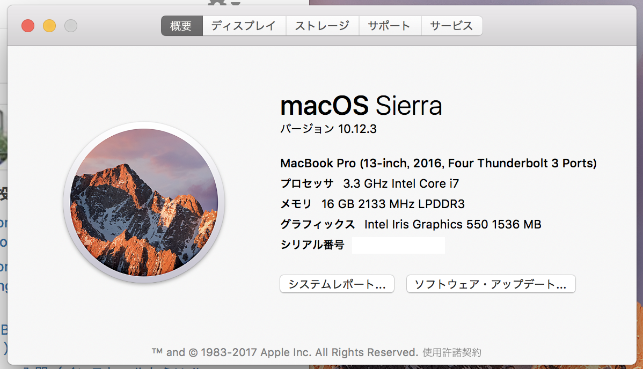Click ソフトウェア・アップデート button
Image resolution: width=643 pixels, height=369 pixels.
(x=491, y=284)
